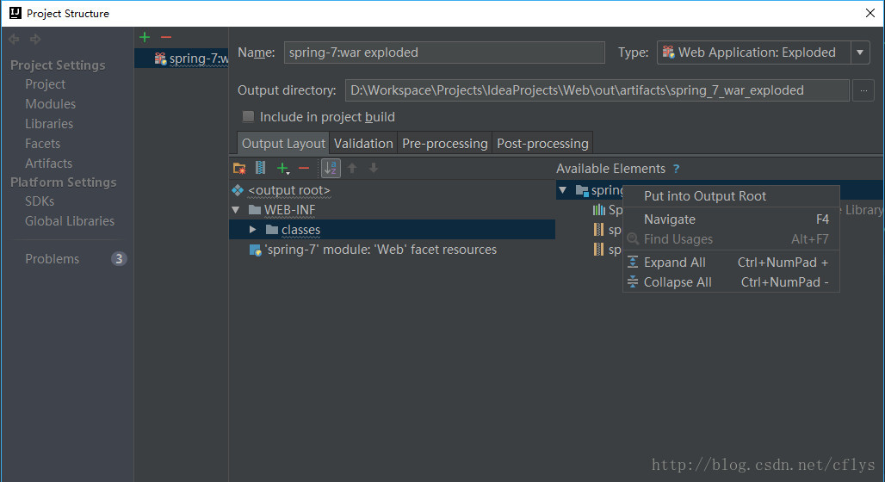Collapse the WEB-INF tree node

pyautogui.click(x=236, y=210)
